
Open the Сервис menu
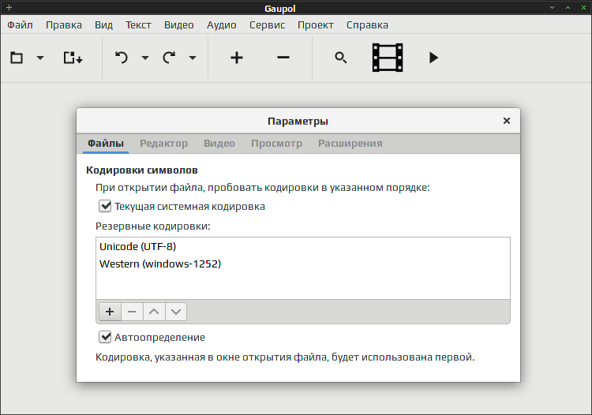tap(267, 25)
